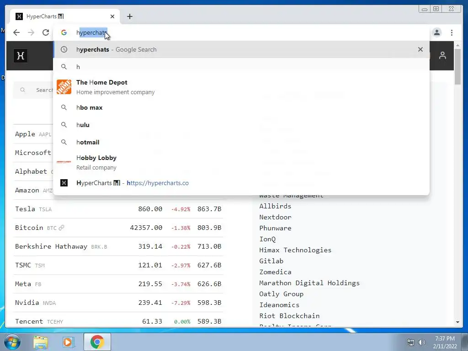This screenshot has width=468, height=351.
Task: Open the media player taskbar icon
Action: [x=69, y=342]
